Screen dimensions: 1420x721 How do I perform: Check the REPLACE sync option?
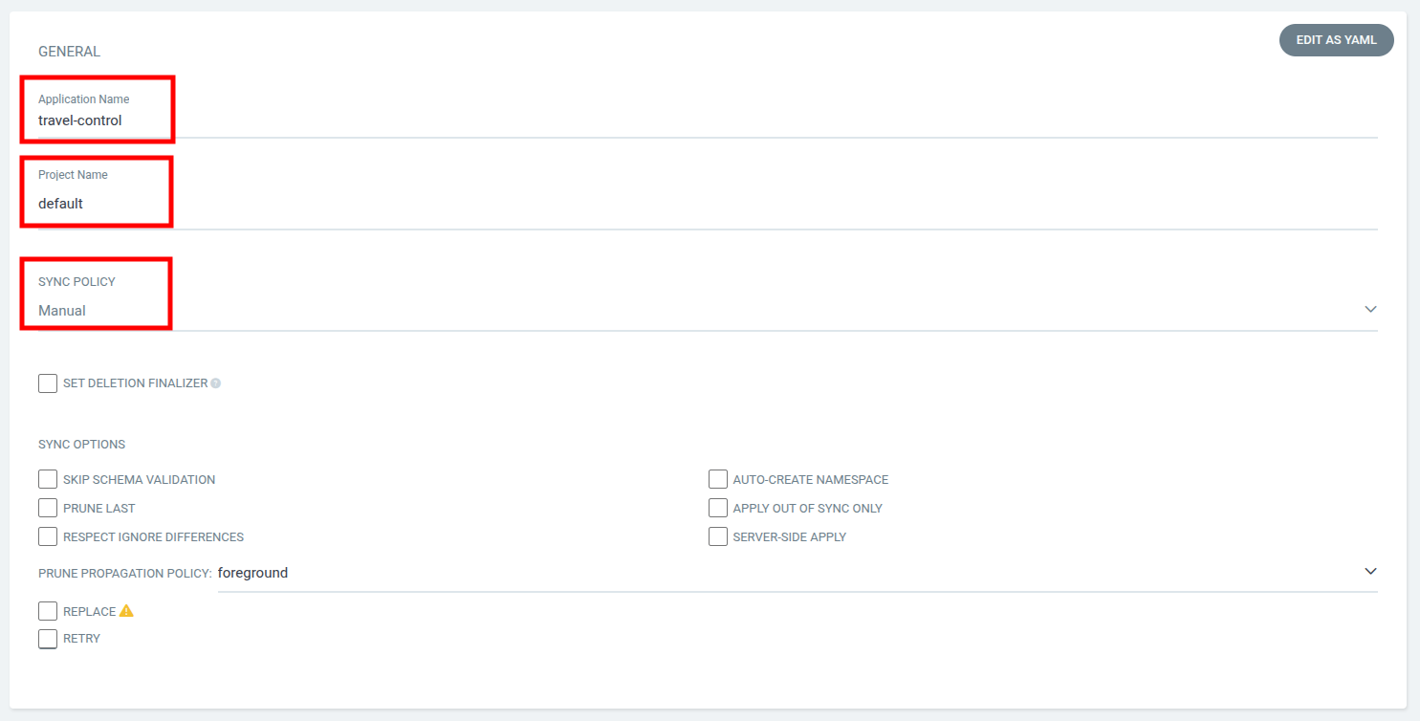pyautogui.click(x=48, y=610)
